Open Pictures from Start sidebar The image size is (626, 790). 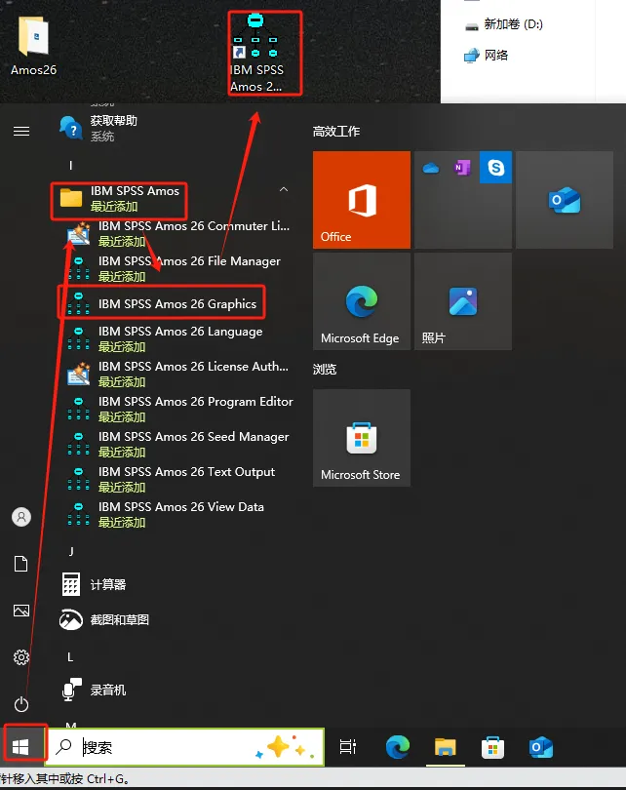tap(21, 611)
